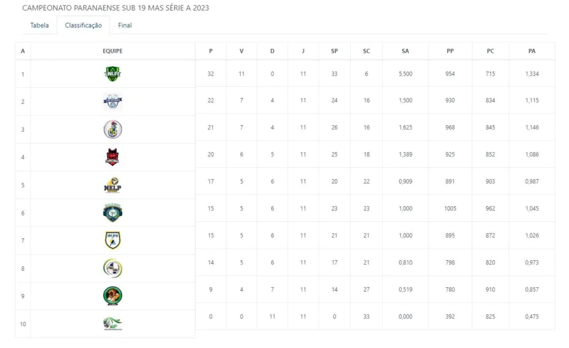This screenshot has width=569, height=348.
Task: Click the EQUIPE column header
Action: [x=113, y=51]
